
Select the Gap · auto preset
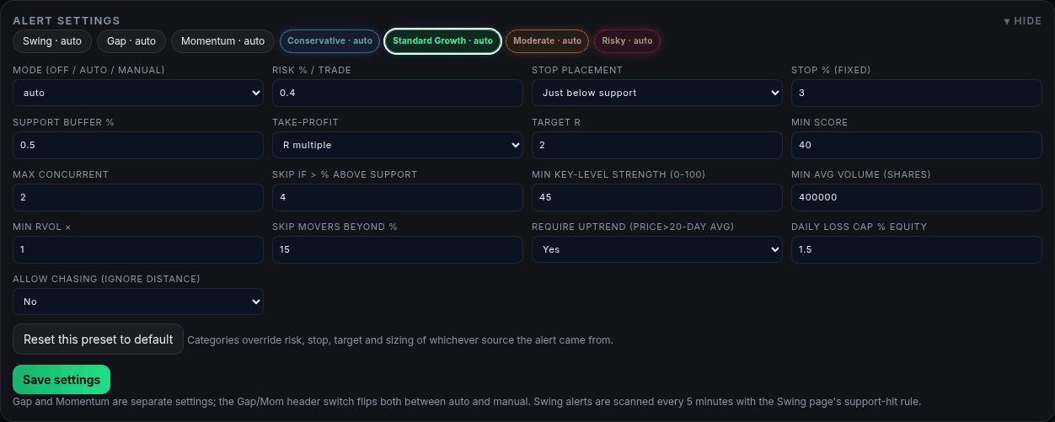[x=131, y=40]
